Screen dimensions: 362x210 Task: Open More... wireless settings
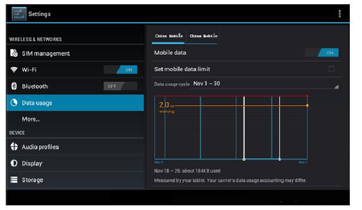[x=76, y=119]
